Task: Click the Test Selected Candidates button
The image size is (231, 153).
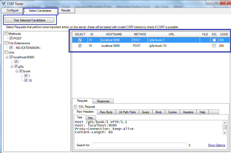Action: (x=29, y=20)
